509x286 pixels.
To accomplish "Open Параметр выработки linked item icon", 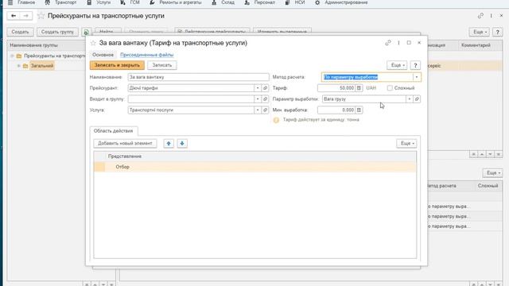I will pos(417,99).
